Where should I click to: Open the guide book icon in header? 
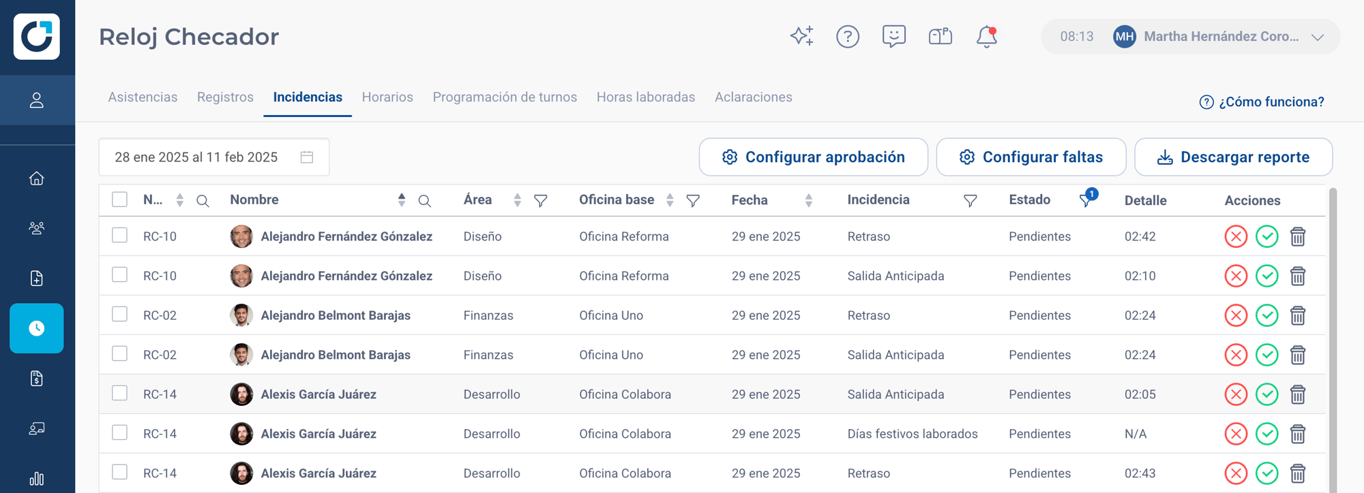[x=940, y=36]
